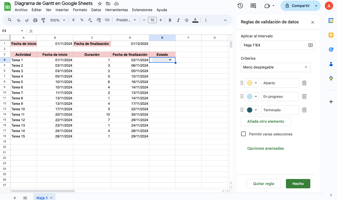Open Google Calendar side panel
337x200 pixels.
pyautogui.click(x=331, y=20)
